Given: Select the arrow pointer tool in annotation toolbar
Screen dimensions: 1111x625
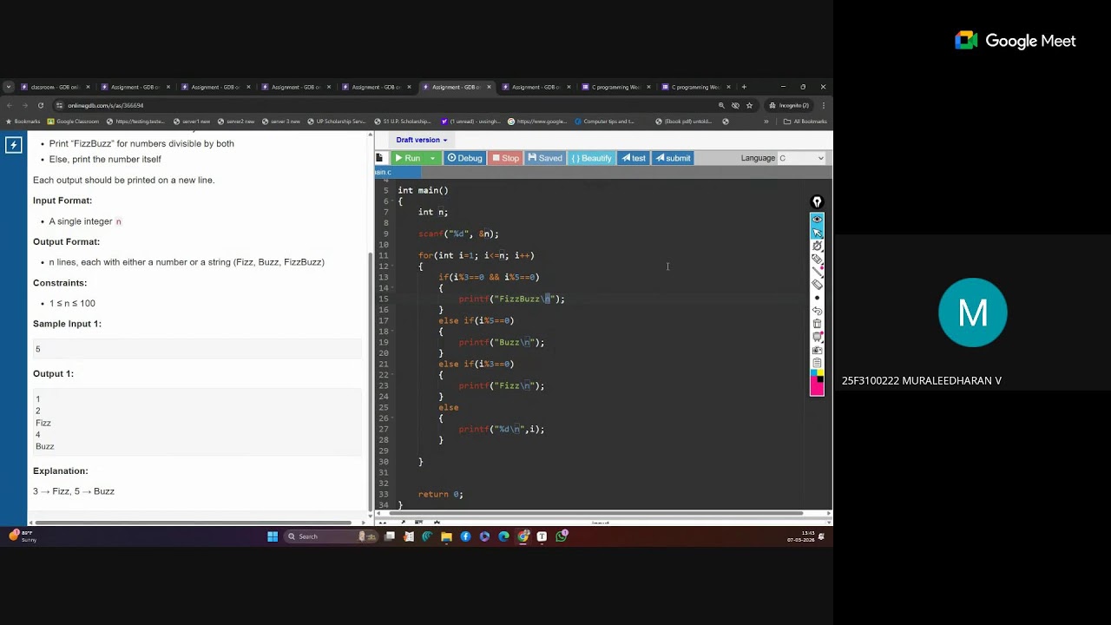Looking at the screenshot, I should 817,233.
